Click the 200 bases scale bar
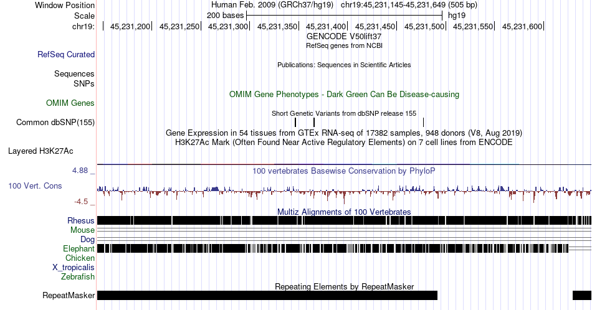This screenshot has height=310, width=592. coord(344,16)
